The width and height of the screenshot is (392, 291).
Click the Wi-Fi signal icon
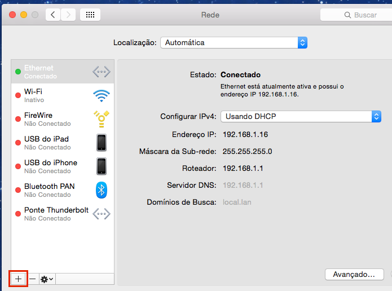[102, 96]
